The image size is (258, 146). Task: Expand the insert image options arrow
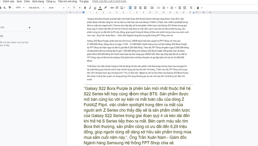[125, 8]
